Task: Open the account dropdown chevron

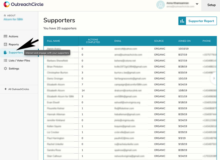Action: [197, 4]
